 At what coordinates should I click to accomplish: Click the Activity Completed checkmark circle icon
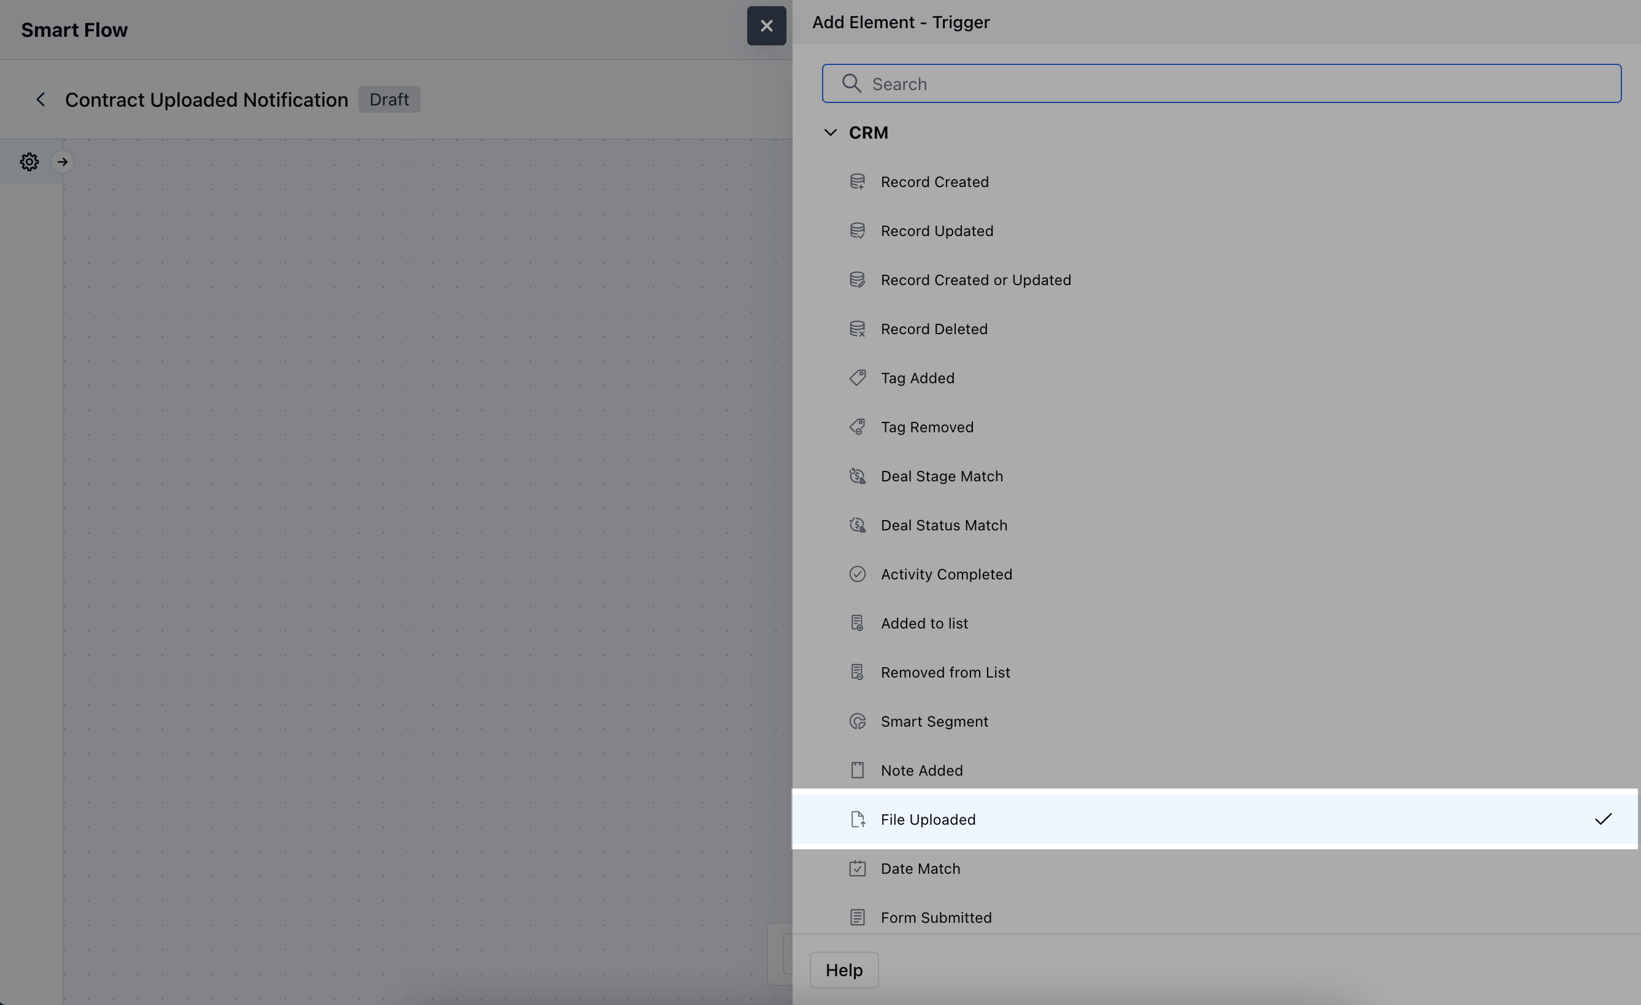[x=857, y=574]
